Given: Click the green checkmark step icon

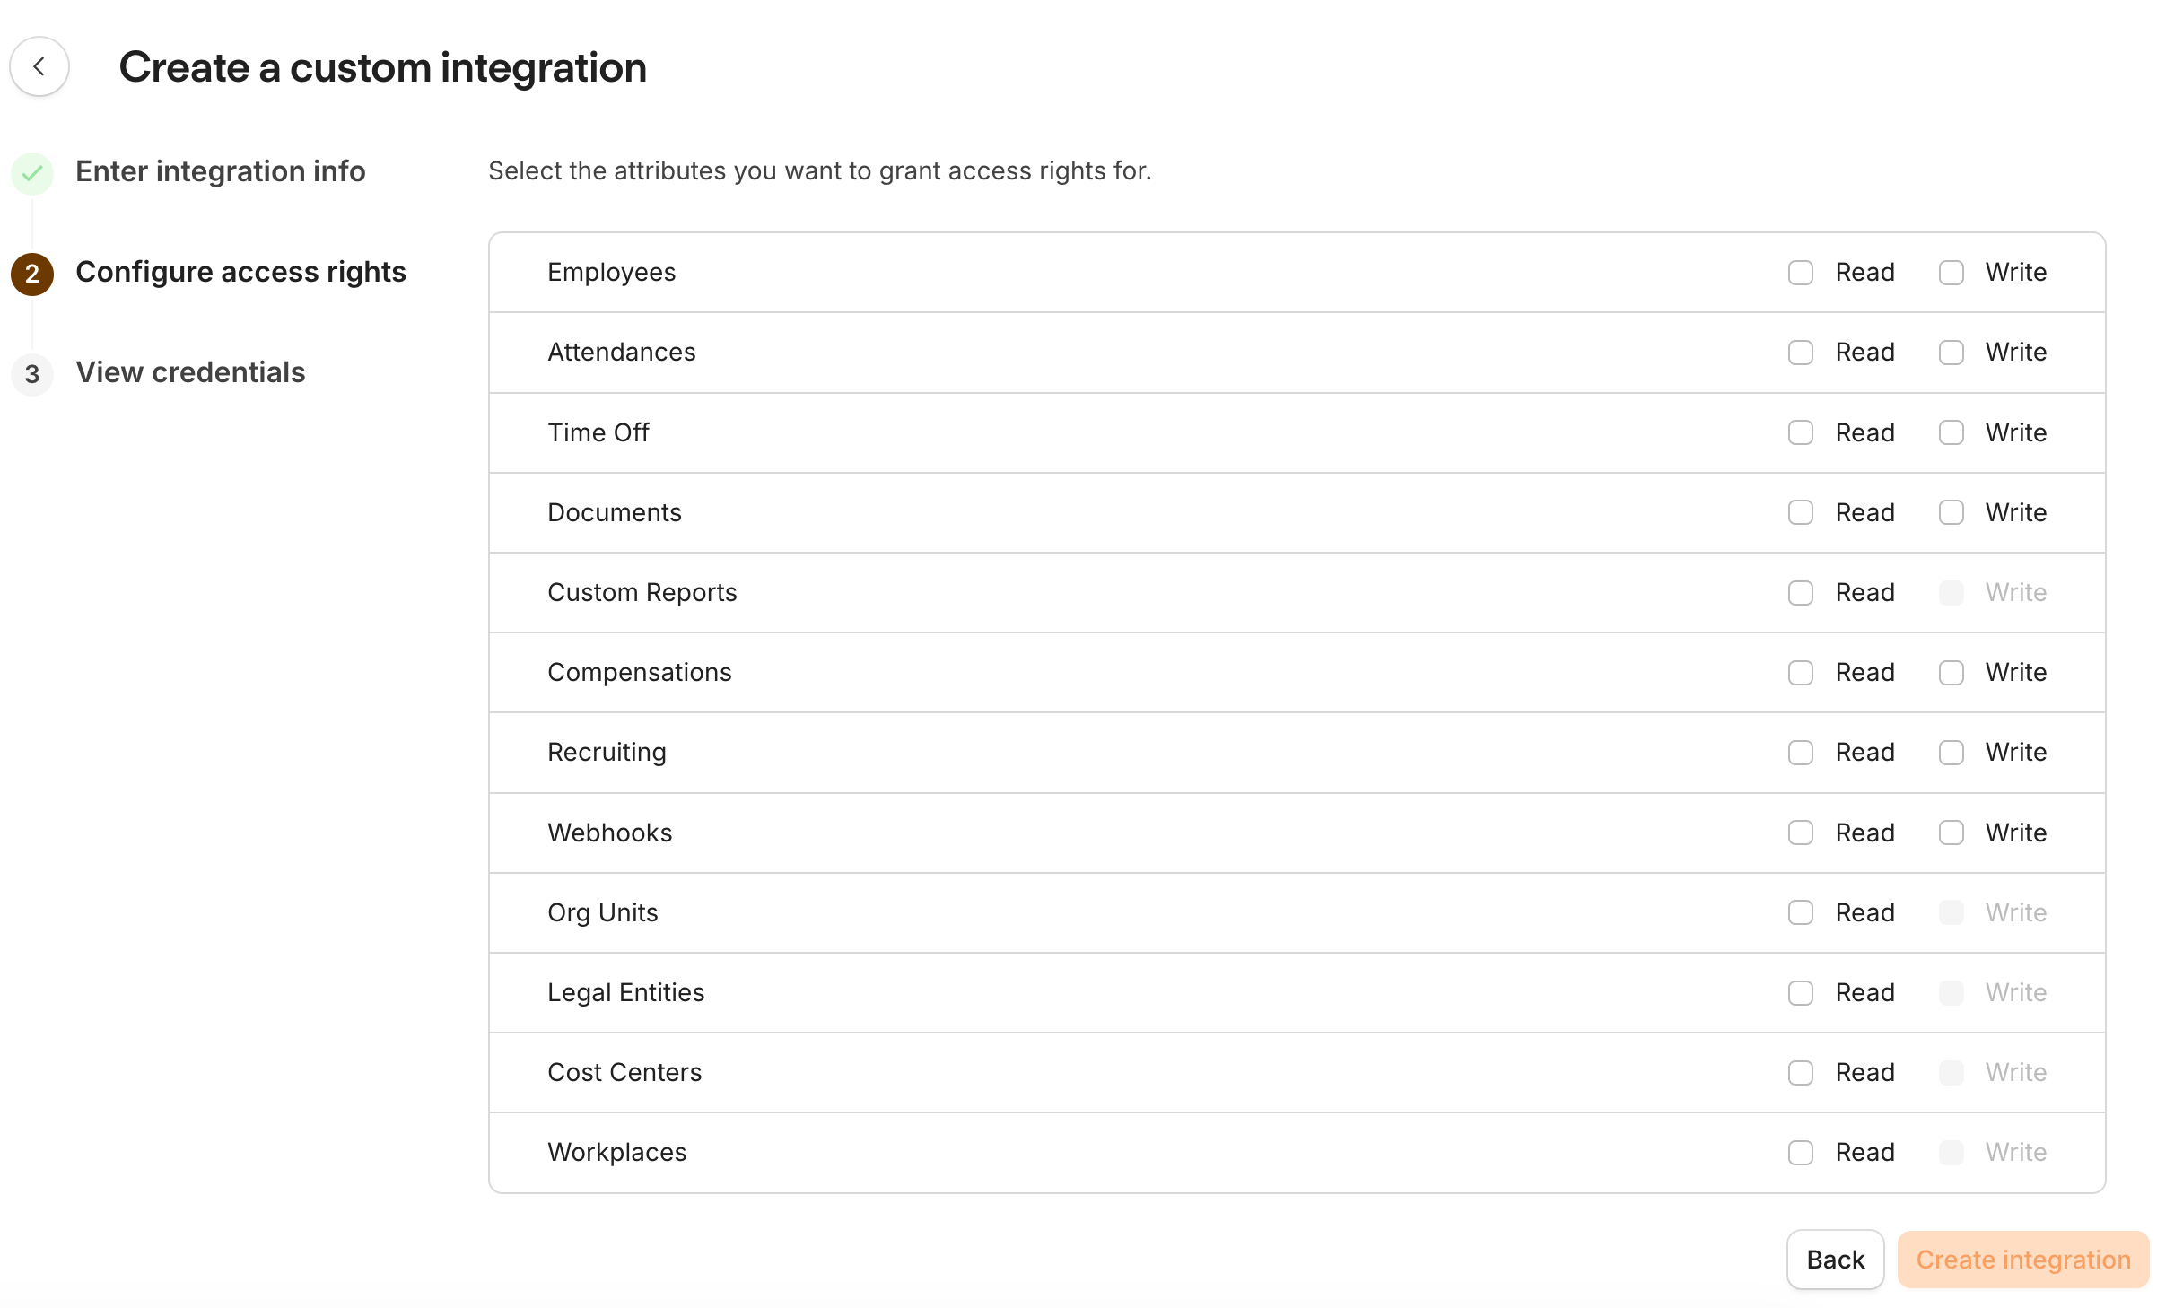Looking at the screenshot, I should [x=32, y=172].
